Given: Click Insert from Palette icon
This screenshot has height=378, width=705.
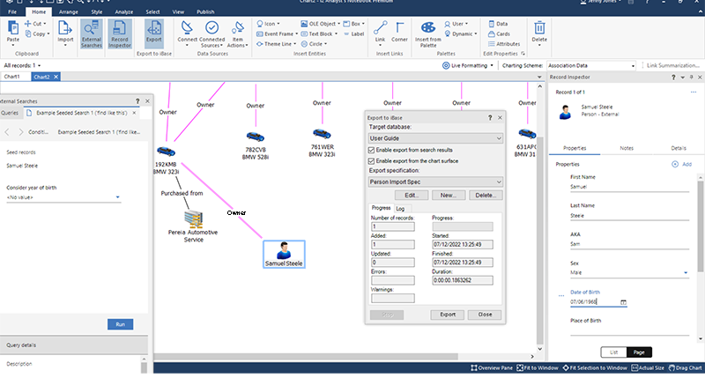Looking at the screenshot, I should pyautogui.click(x=427, y=34).
